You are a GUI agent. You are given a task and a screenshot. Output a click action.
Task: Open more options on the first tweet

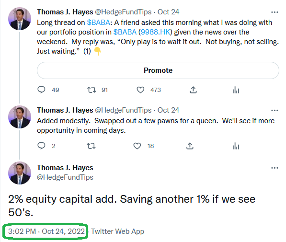[275, 12]
